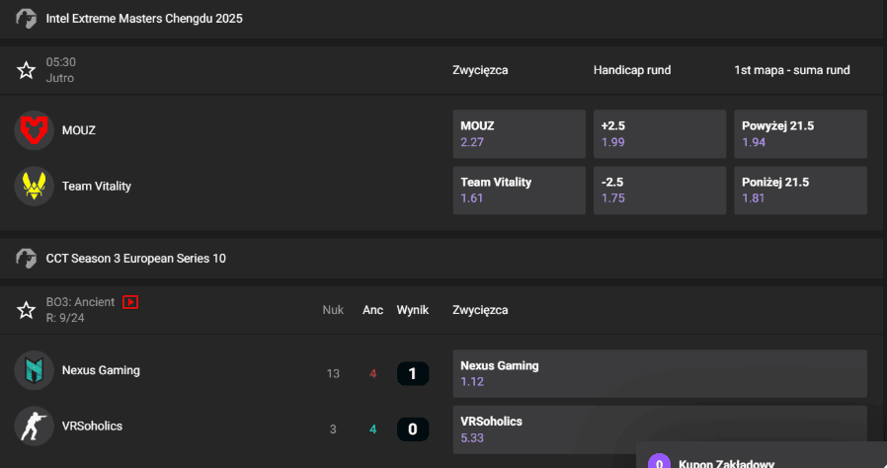Viewport: 887px width, 468px height.
Task: Click the Handicap rund column header
Action: tap(632, 70)
